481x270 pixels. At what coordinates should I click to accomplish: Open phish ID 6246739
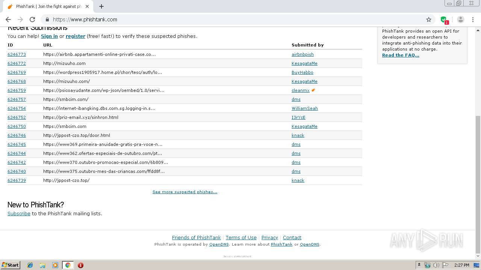click(x=17, y=180)
